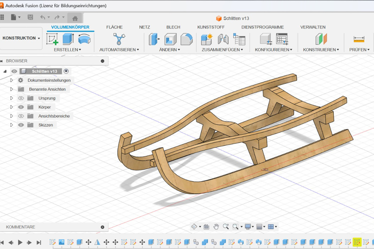Open the KONSTRUKTION workspace dropdown
The width and height of the screenshot is (374, 249).
click(x=21, y=38)
